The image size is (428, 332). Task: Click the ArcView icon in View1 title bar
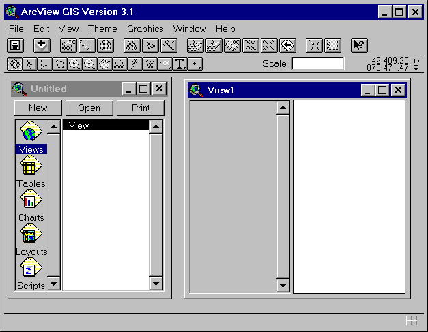197,90
